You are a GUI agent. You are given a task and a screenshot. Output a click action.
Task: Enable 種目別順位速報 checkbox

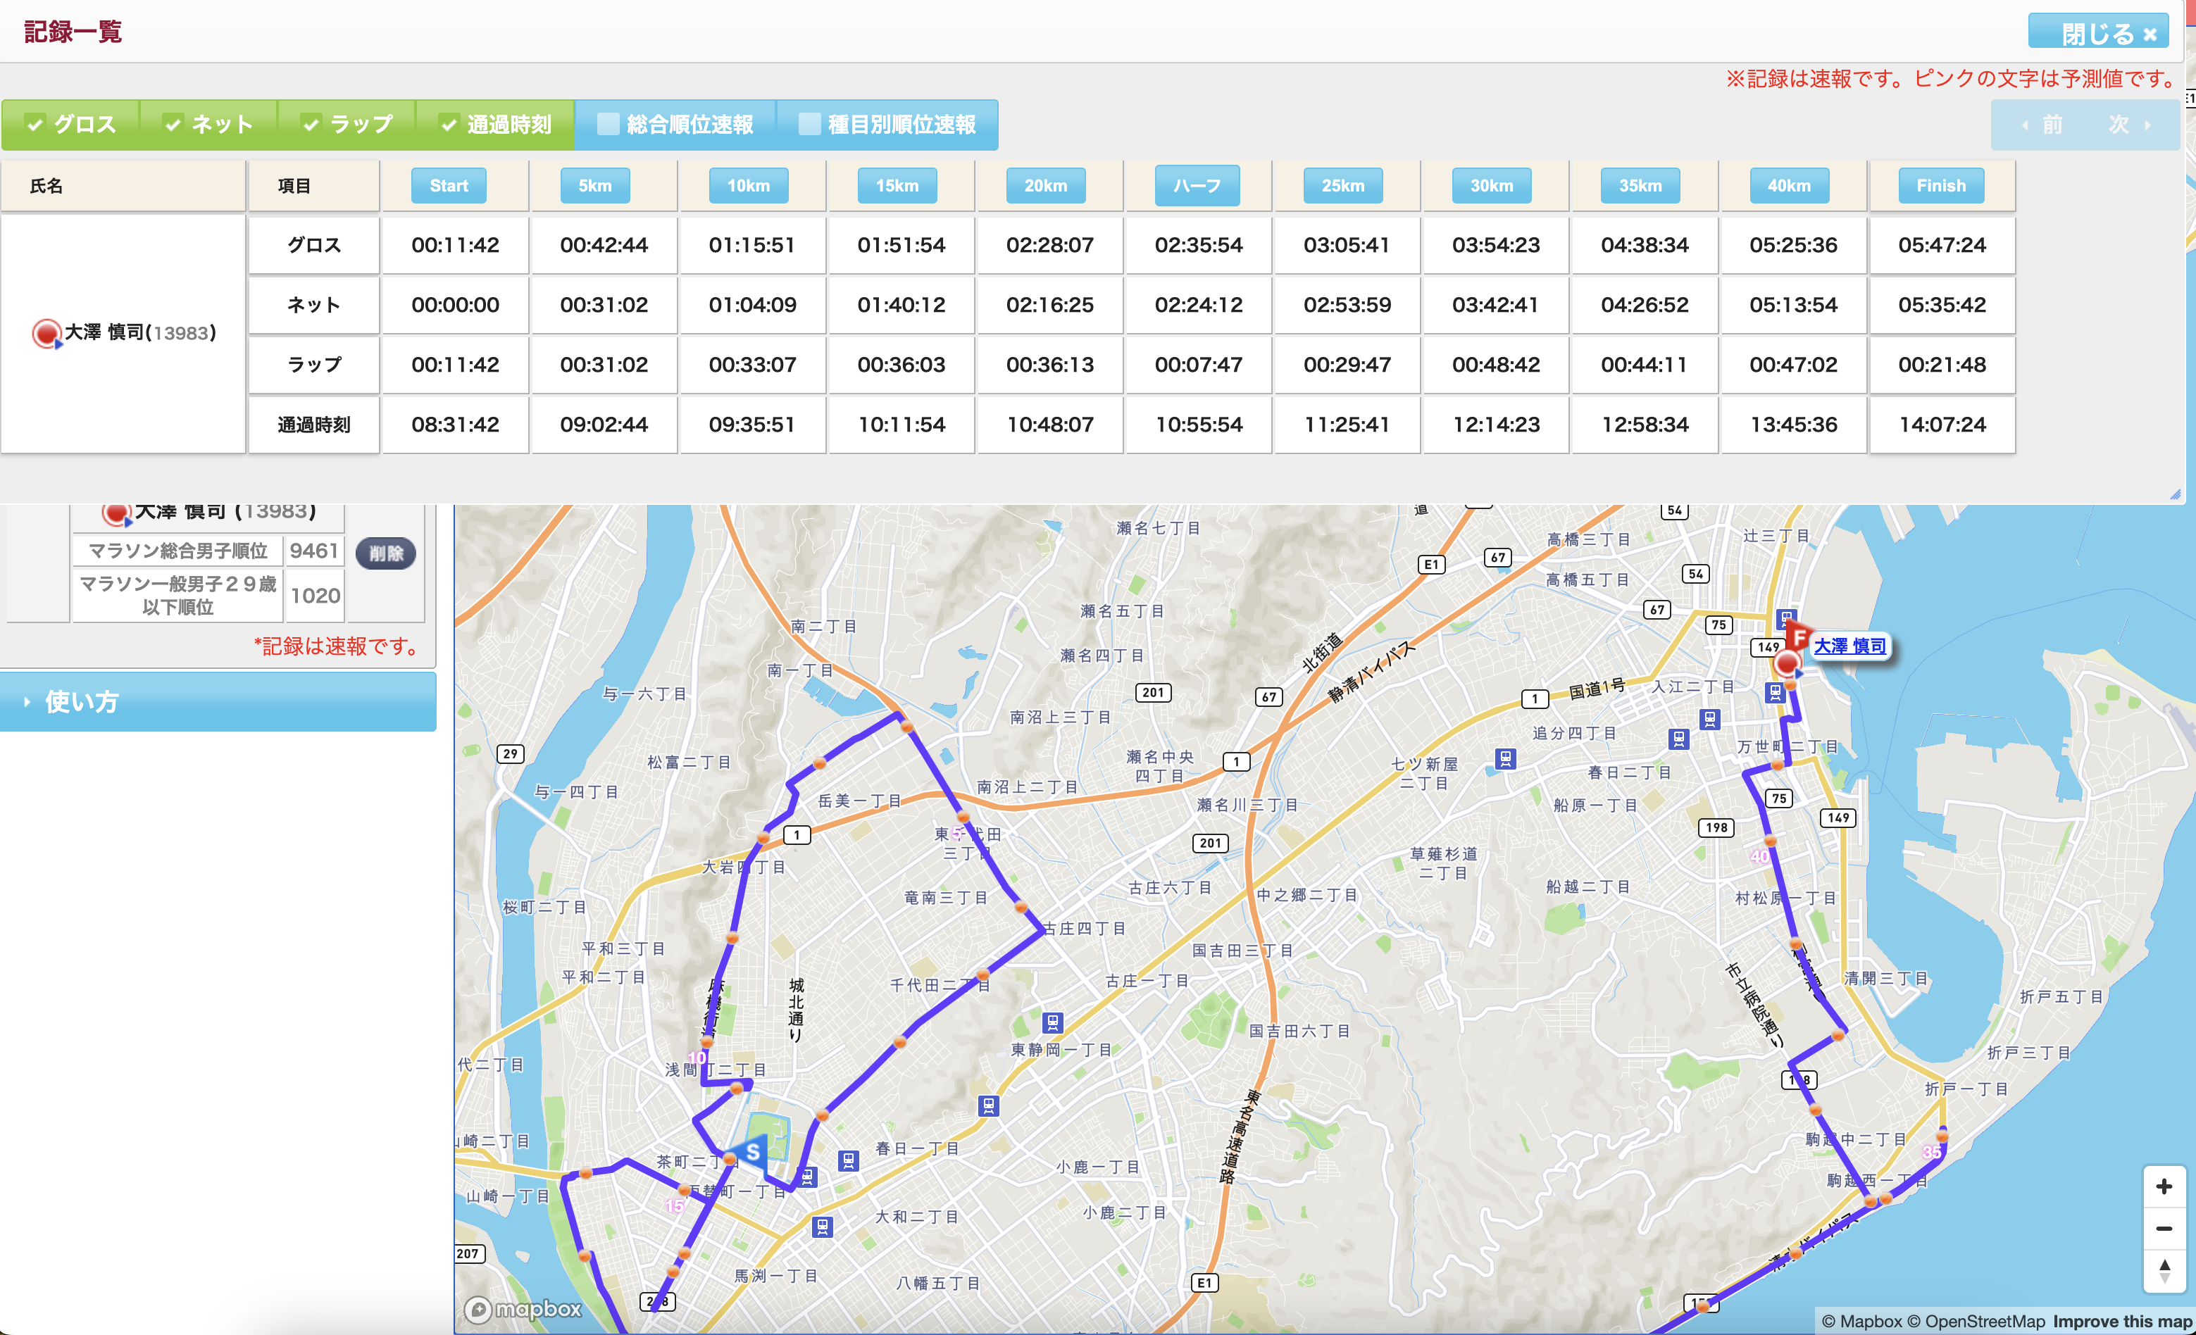[809, 125]
